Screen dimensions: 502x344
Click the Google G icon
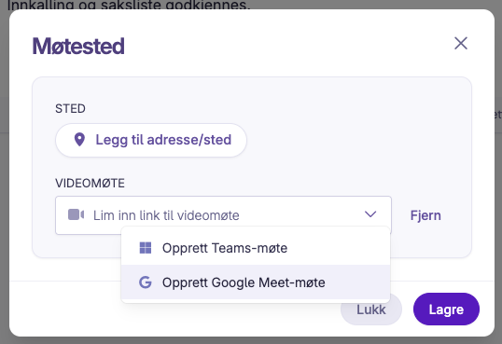146,282
